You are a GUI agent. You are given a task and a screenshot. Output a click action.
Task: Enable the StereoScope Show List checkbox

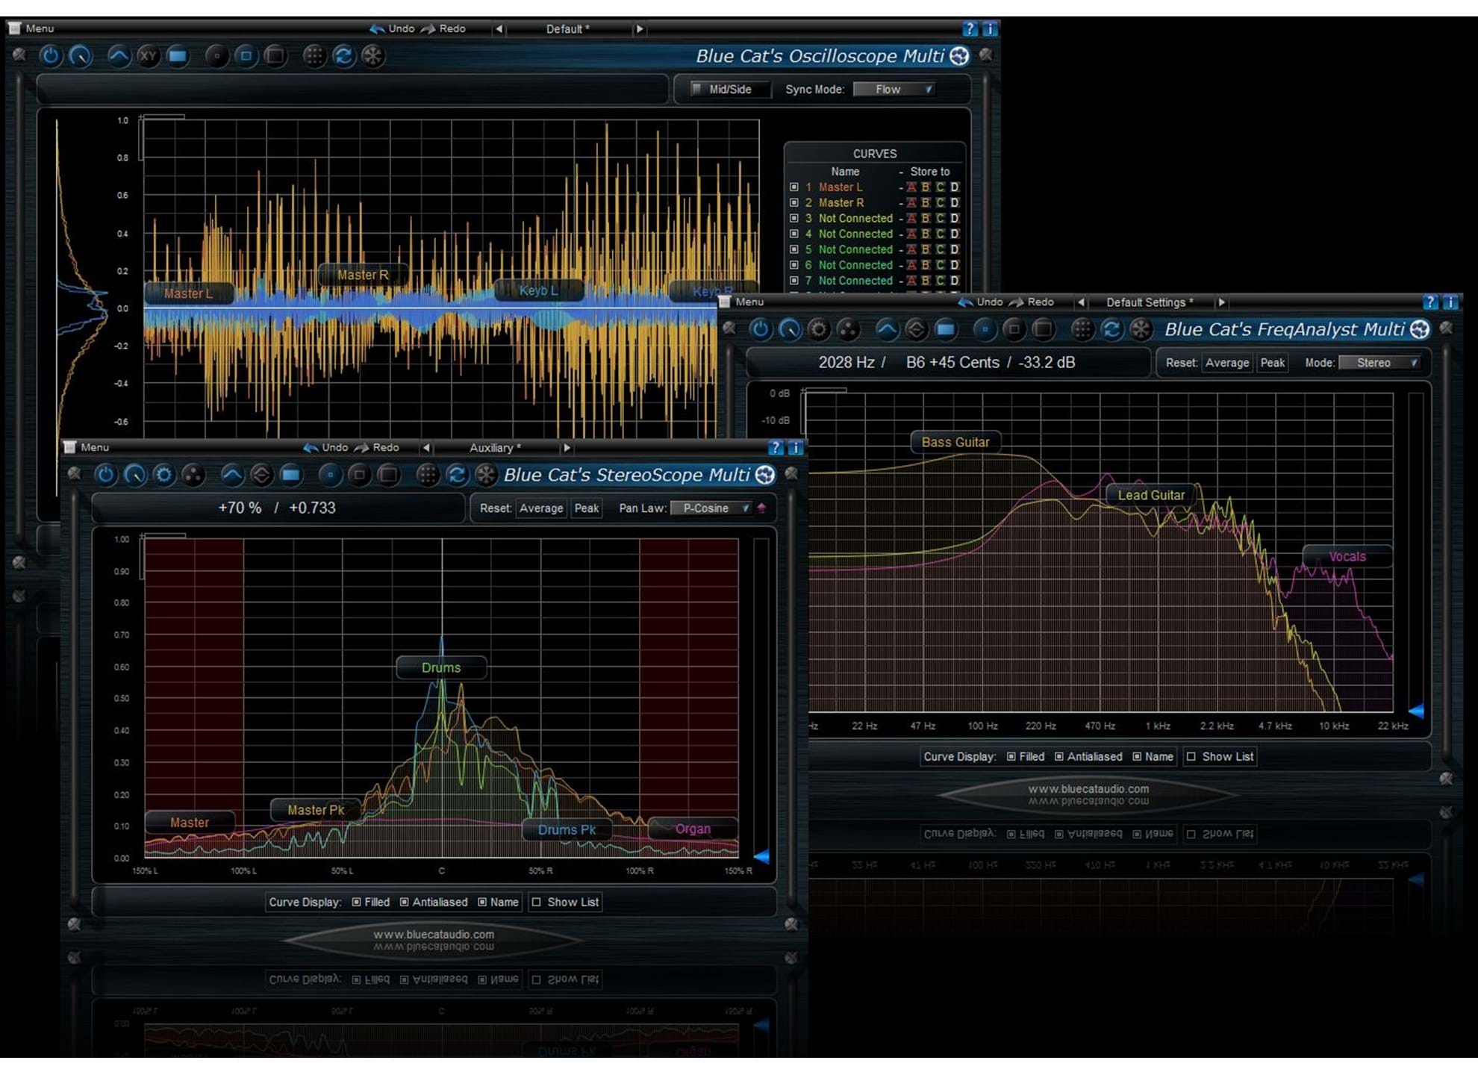coord(536,903)
